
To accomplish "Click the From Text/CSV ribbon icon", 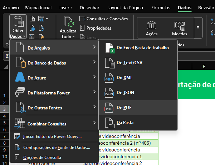I will [x=32, y=19].
